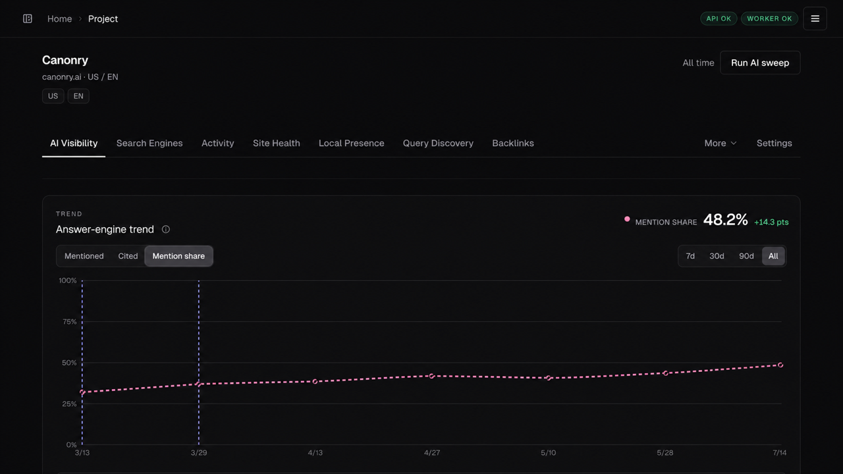Switch to Site Health tab
The image size is (843, 474).
[x=277, y=143]
